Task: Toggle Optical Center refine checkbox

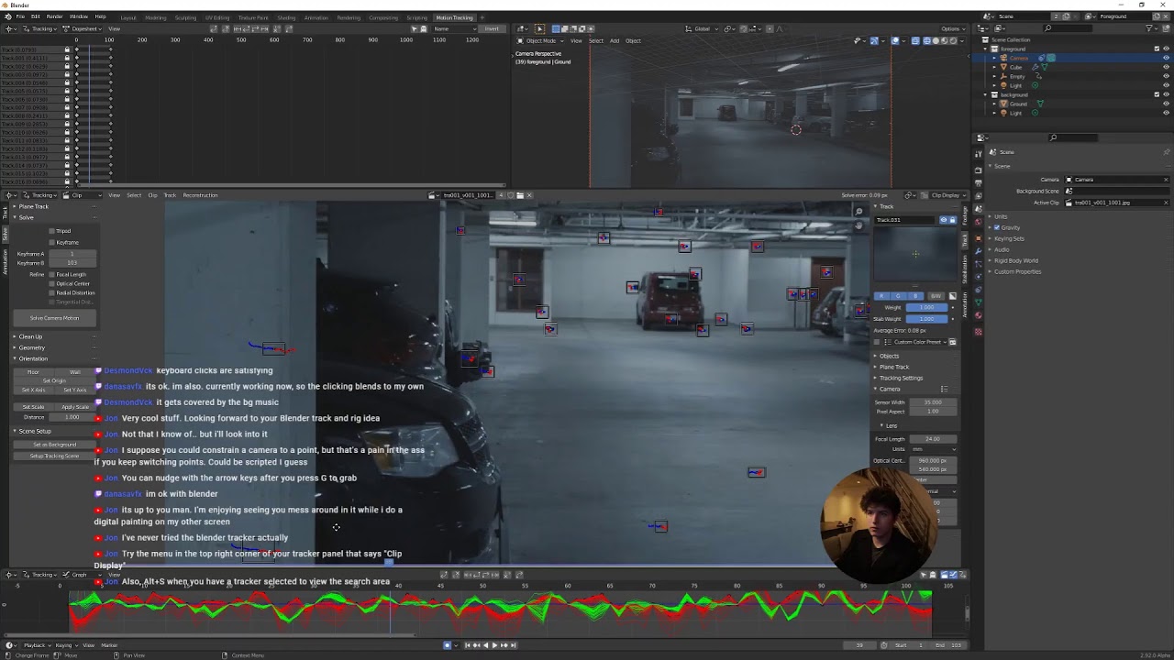Action: click(52, 283)
